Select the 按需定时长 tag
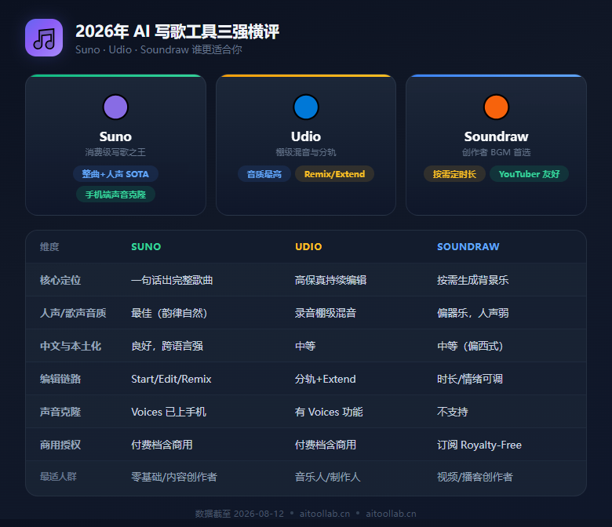 (x=454, y=174)
